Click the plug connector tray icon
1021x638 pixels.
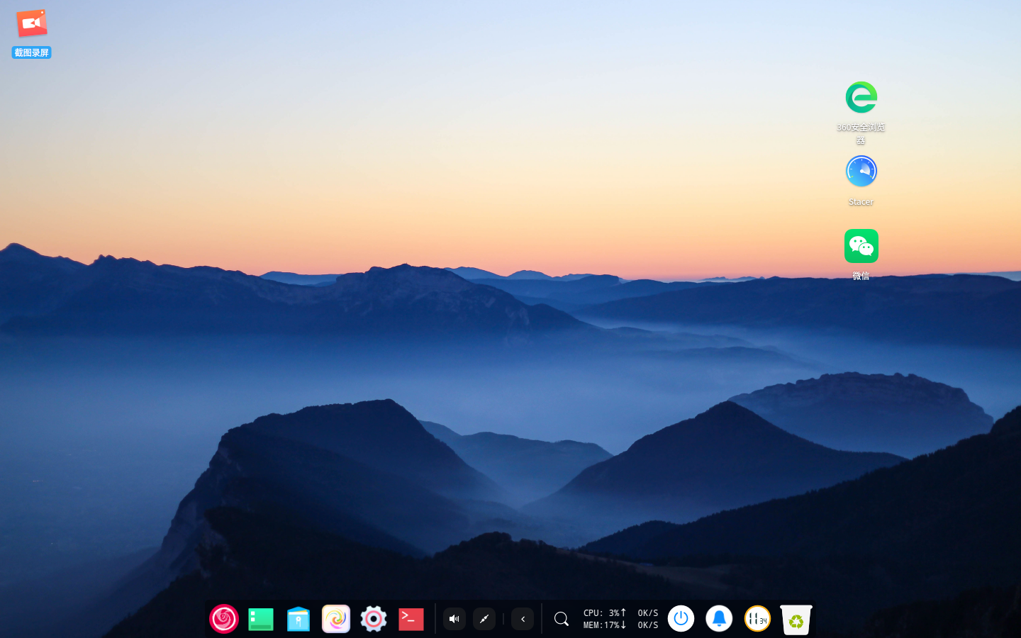point(484,619)
